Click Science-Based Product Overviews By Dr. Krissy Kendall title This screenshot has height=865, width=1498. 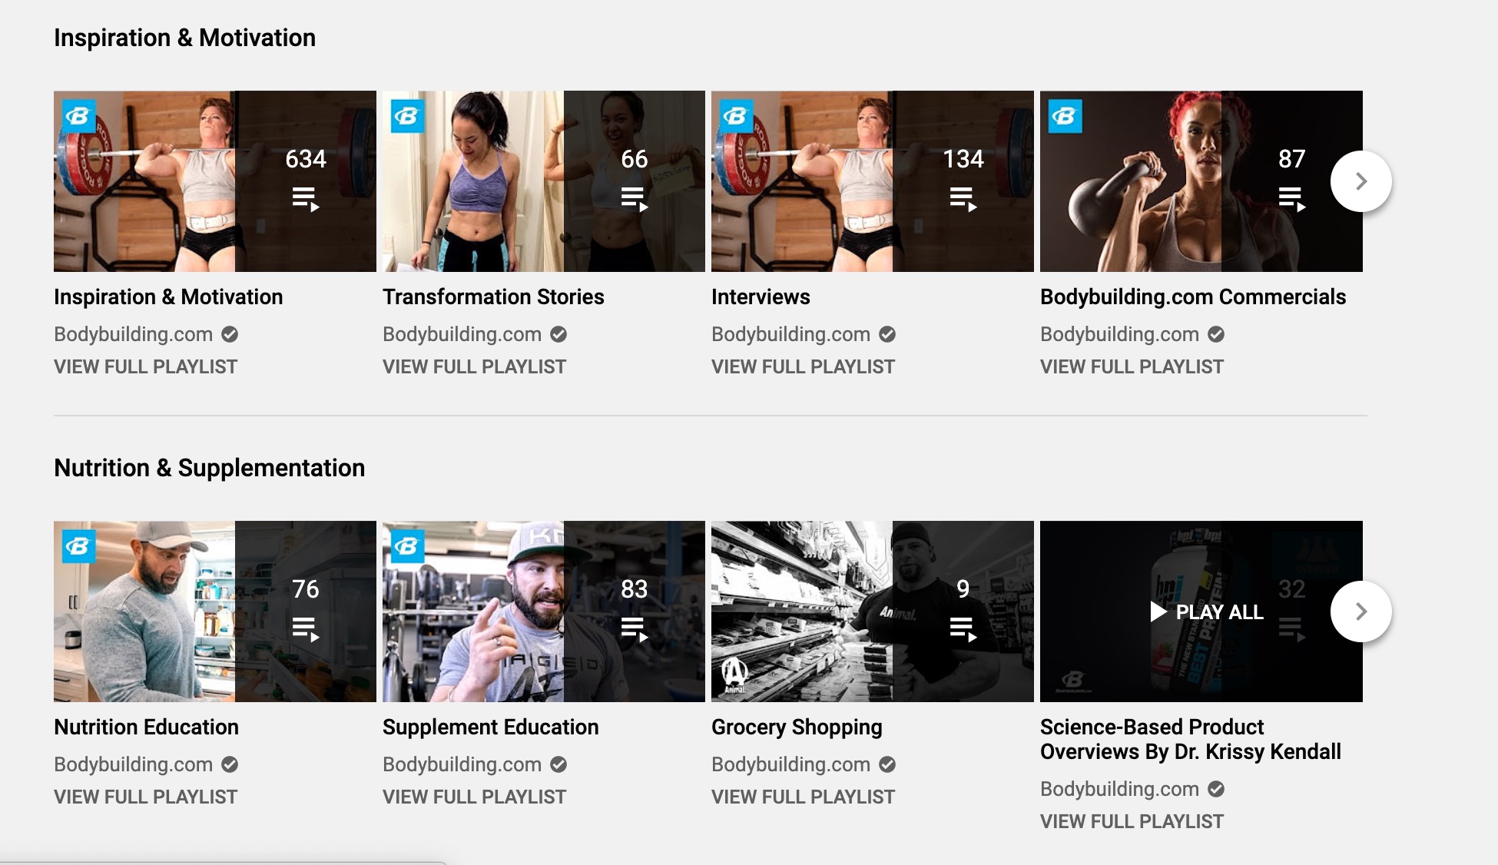1190,739
